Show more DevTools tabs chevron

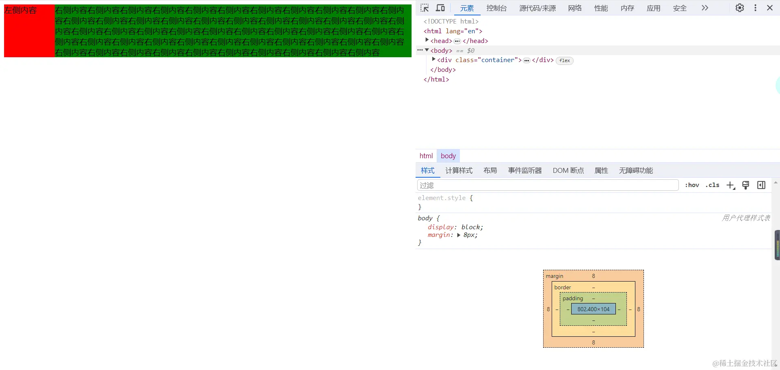tap(705, 8)
